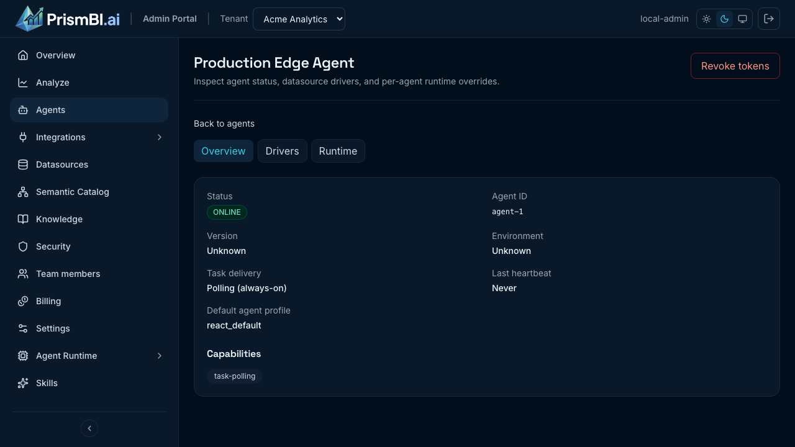Select system theme monitor icon
This screenshot has width=795, height=447.
742,19
